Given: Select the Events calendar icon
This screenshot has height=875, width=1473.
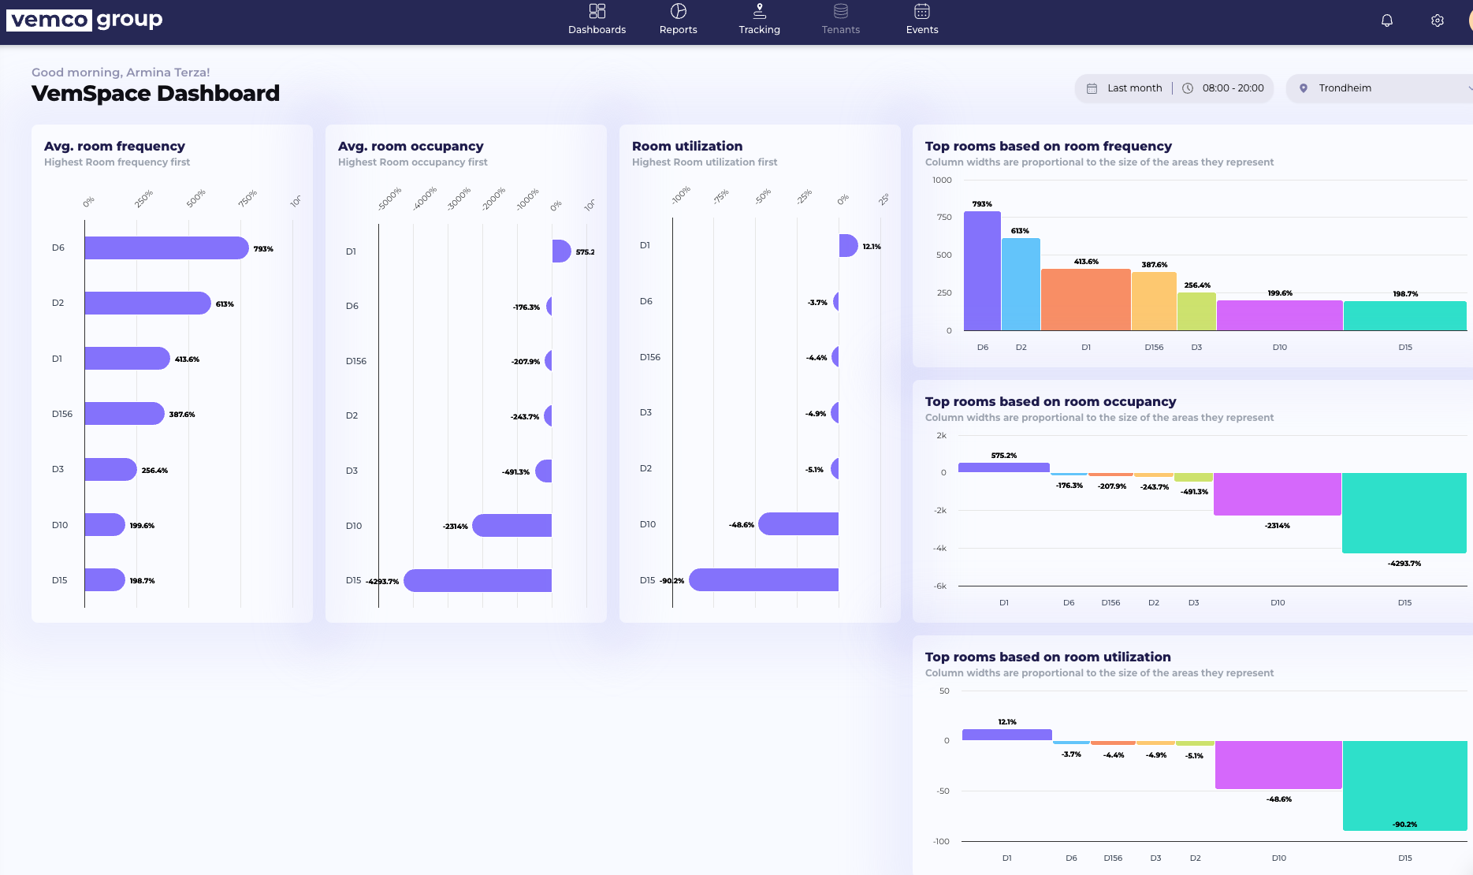Looking at the screenshot, I should tap(921, 11).
